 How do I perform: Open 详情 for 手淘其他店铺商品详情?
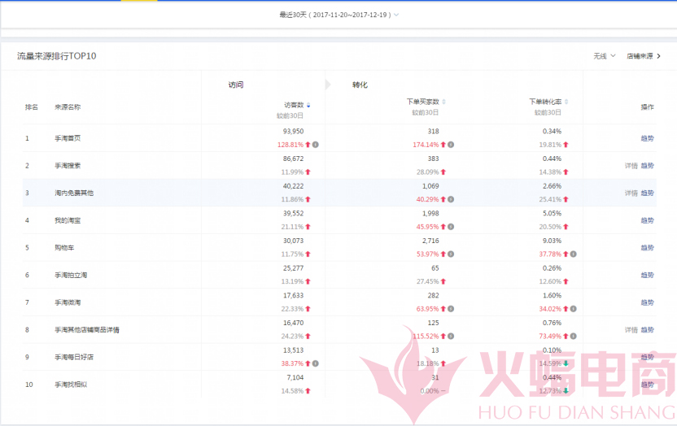631,330
